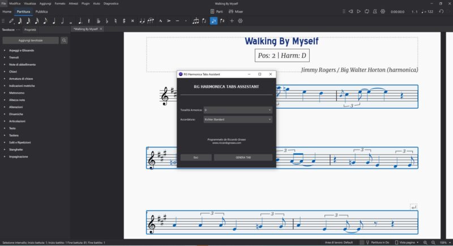Open the Parti panel
Image resolution: width=453 pixels, height=246 pixels.
(216, 11)
